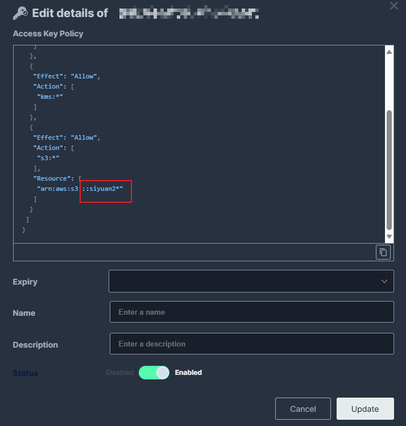The image size is (406, 426).
Task: Click the Disabled status label
Action: (x=119, y=373)
